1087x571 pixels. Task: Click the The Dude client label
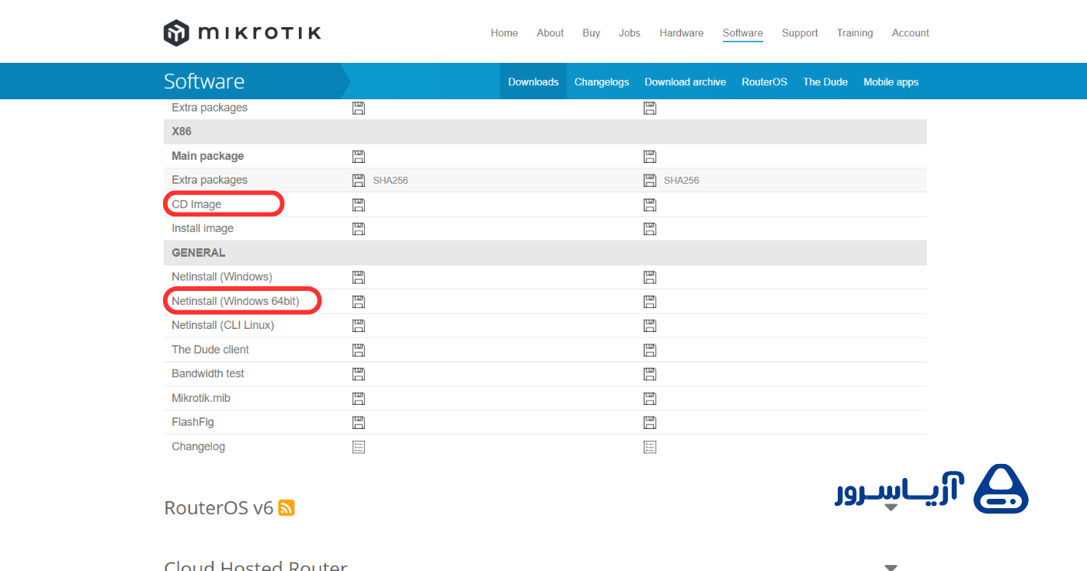point(210,350)
